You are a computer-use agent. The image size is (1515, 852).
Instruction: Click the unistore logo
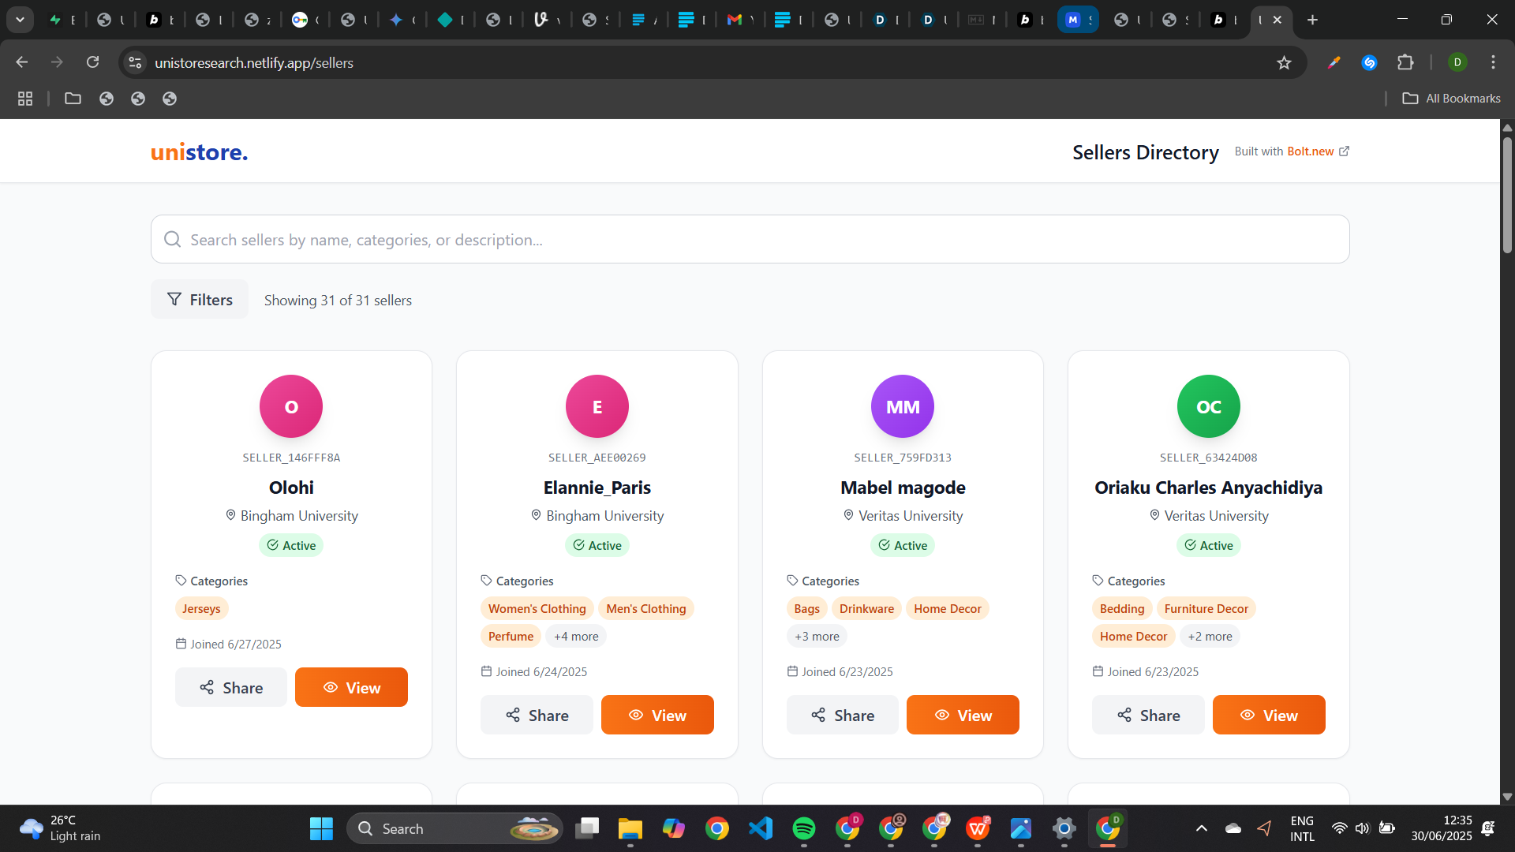tap(199, 152)
